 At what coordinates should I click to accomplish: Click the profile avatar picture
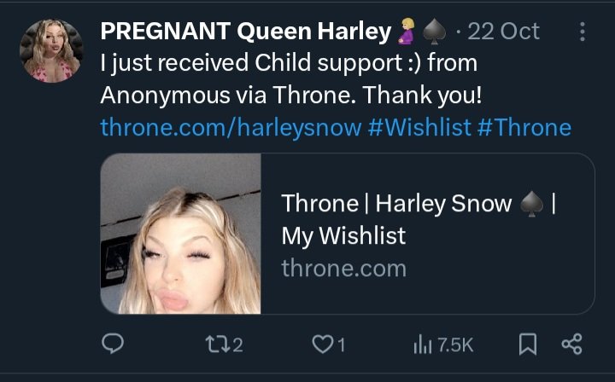tap(50, 51)
